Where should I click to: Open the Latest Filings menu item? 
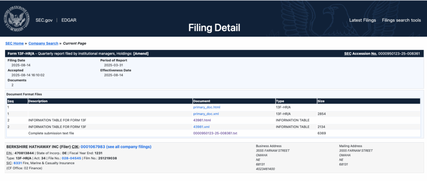362,20
